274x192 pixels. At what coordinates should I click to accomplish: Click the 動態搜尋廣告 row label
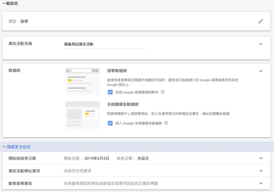[x=20, y=183]
